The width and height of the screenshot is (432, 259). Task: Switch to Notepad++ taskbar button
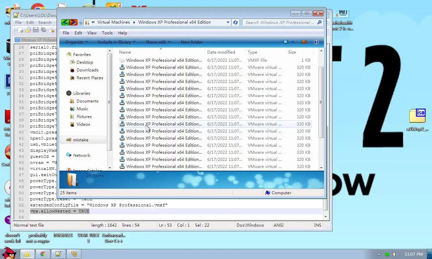pos(58,254)
